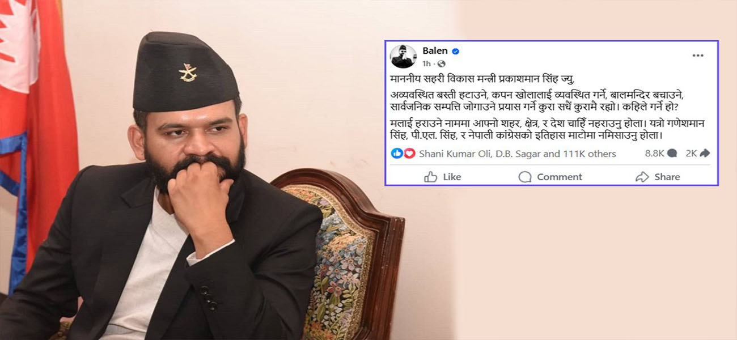Show the 111K others who reacted

(x=590, y=154)
